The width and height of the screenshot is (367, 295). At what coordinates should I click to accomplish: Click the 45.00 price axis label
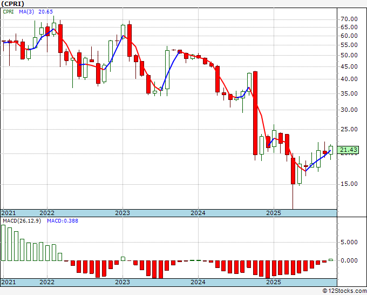[x=349, y=66]
